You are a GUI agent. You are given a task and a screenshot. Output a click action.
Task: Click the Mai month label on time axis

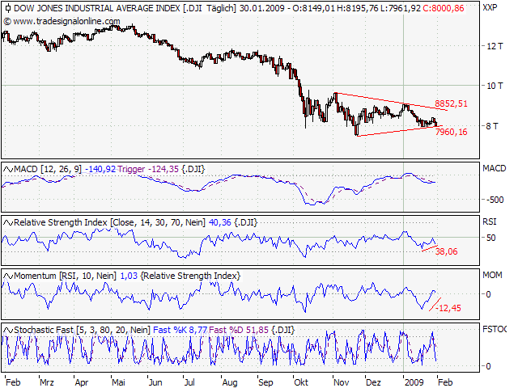click(119, 382)
